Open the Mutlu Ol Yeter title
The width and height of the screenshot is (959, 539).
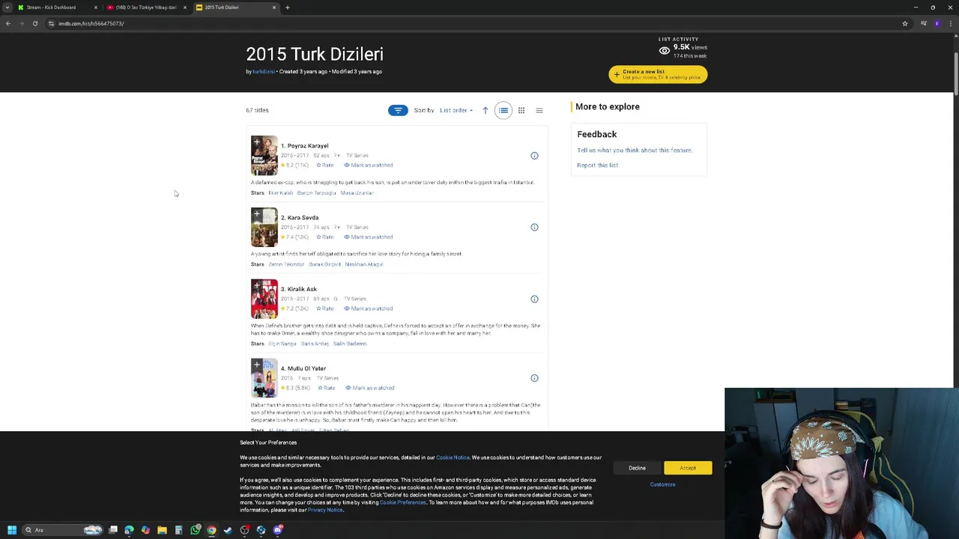[x=303, y=368]
